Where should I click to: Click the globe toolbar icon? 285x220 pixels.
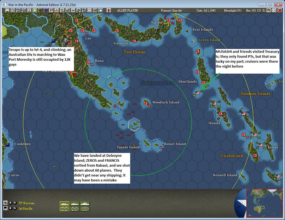[79, 10]
